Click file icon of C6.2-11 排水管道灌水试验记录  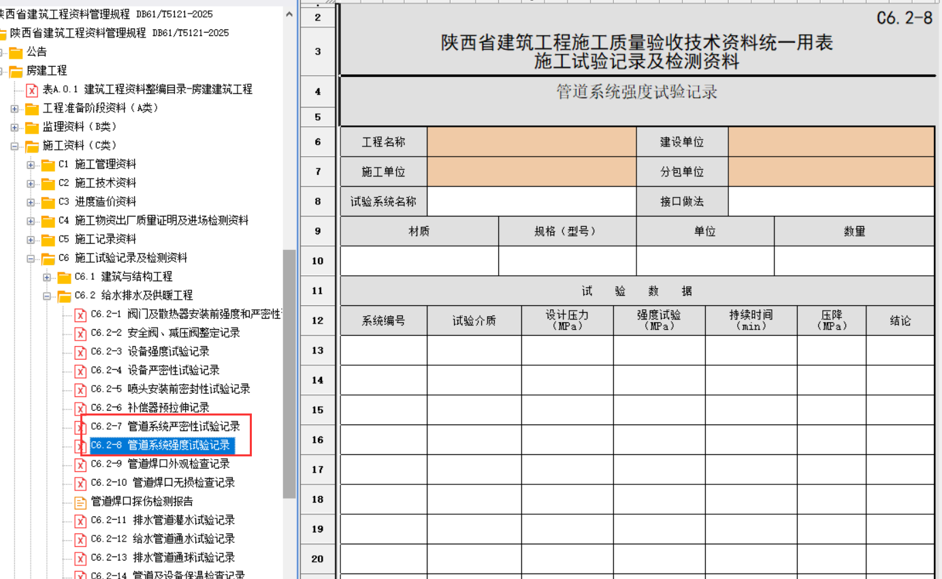point(80,520)
